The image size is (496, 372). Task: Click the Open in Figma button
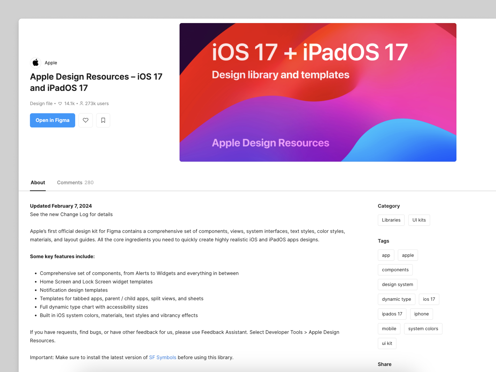pyautogui.click(x=52, y=120)
